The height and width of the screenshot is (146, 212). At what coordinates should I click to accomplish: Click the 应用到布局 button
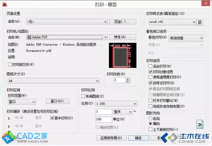point(111,138)
